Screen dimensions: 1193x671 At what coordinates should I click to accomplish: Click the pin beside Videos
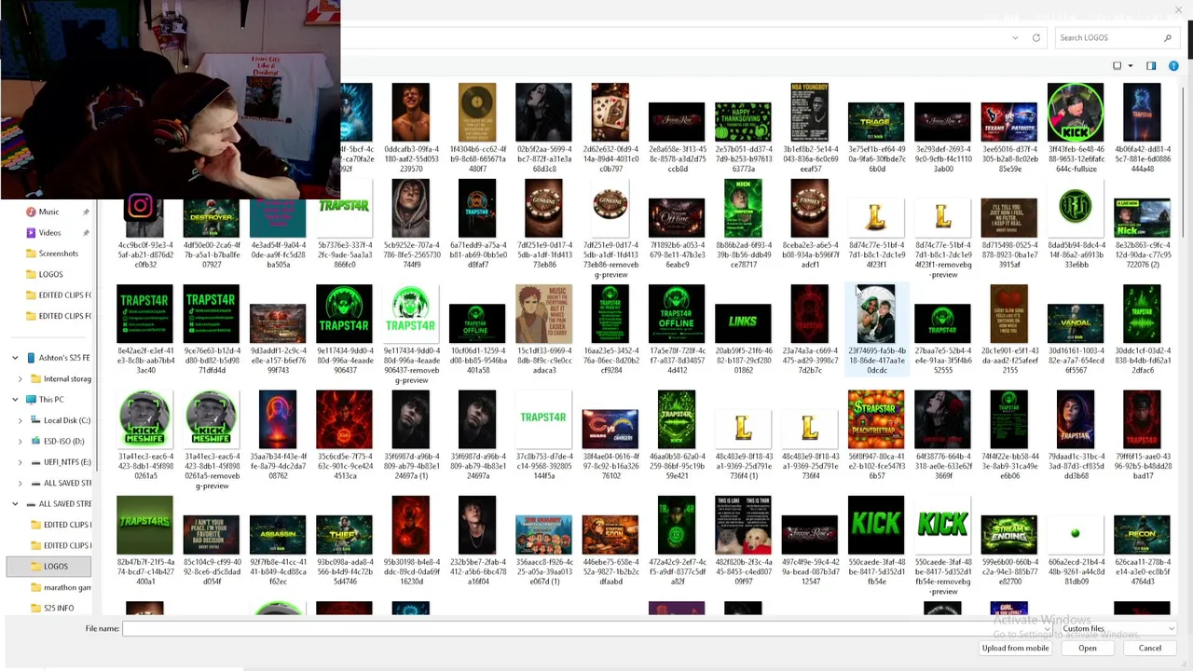point(86,233)
